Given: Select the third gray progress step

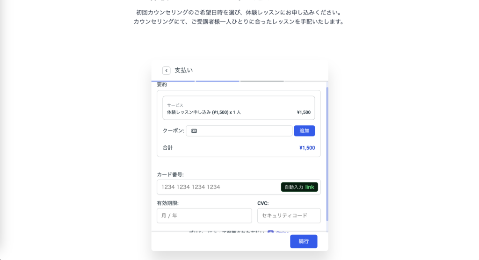Looking at the screenshot, I should (261, 81).
